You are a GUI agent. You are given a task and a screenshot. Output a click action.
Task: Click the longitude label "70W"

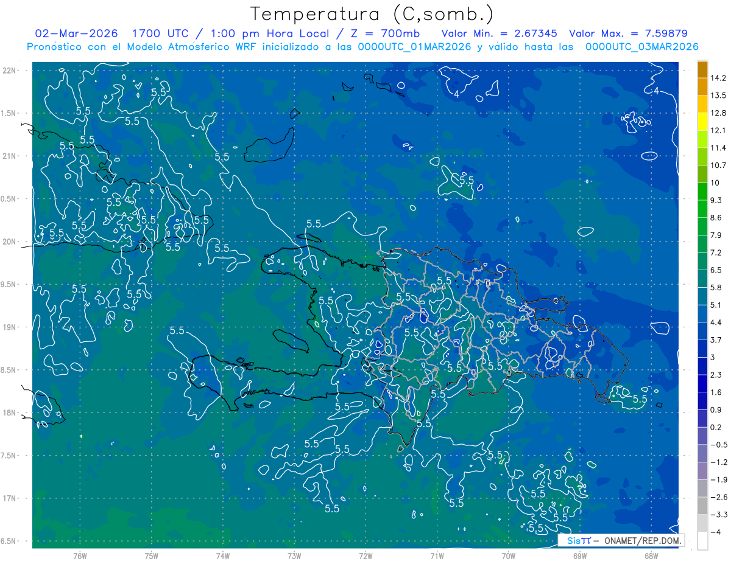(508, 556)
